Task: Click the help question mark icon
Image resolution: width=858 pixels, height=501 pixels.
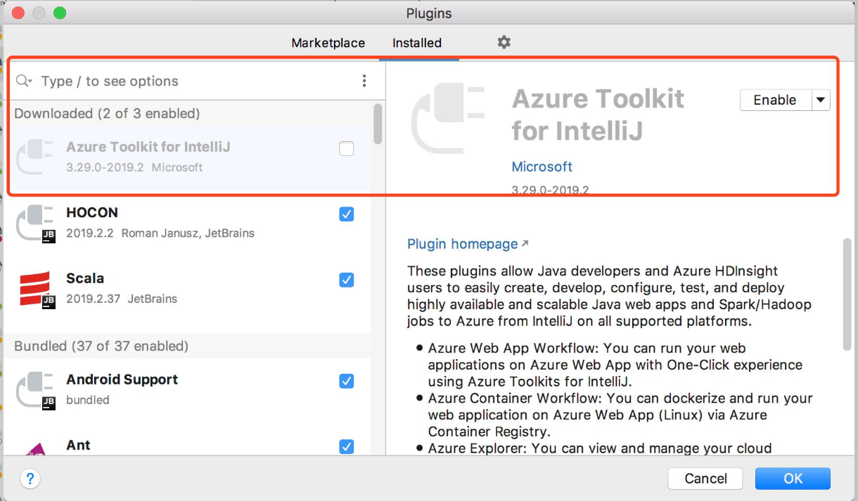Action: [30, 479]
